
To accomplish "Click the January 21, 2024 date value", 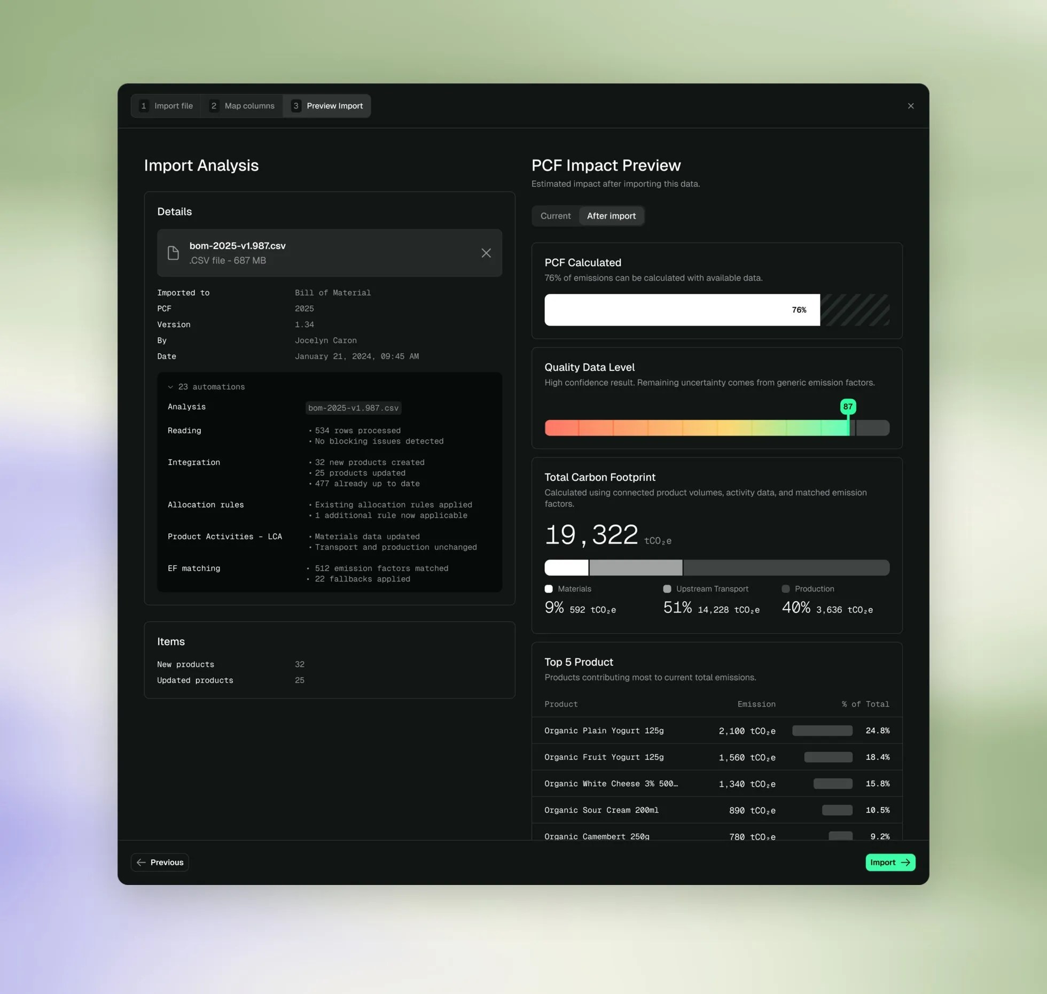I will pyautogui.click(x=357, y=356).
